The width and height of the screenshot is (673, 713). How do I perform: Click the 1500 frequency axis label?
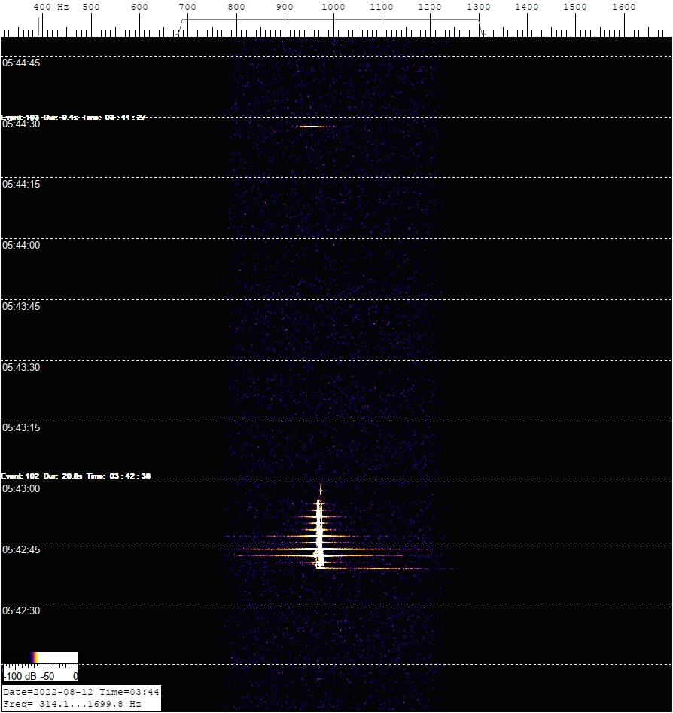click(x=575, y=7)
